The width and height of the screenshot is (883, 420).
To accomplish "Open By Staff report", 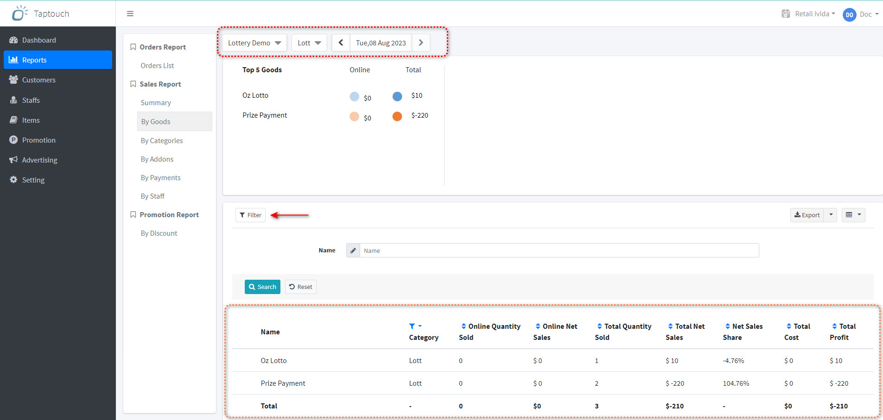I will (152, 196).
